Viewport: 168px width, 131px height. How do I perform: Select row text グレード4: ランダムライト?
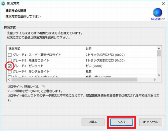click(31, 72)
